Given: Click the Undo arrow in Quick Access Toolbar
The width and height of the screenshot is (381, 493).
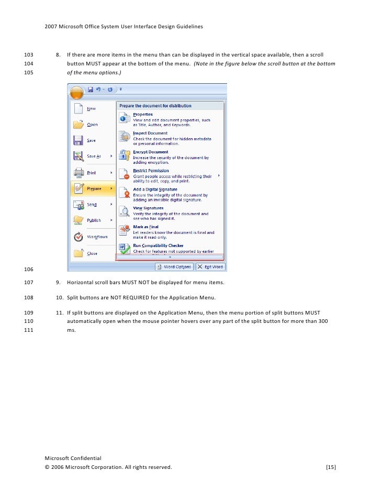Looking at the screenshot, I should click(x=98, y=89).
